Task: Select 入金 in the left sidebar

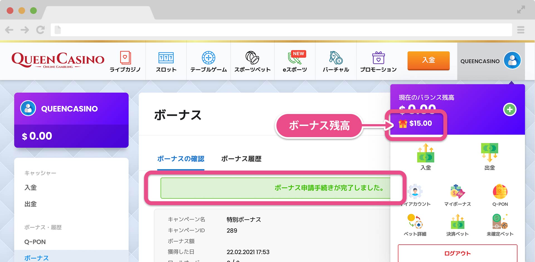Action: pyautogui.click(x=31, y=188)
